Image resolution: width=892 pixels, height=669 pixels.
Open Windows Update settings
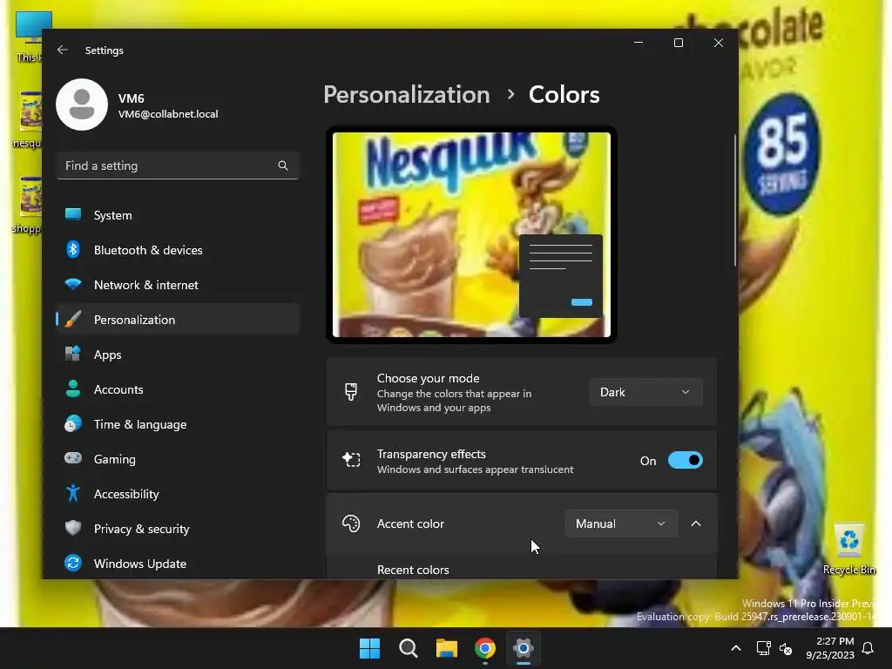178,564
